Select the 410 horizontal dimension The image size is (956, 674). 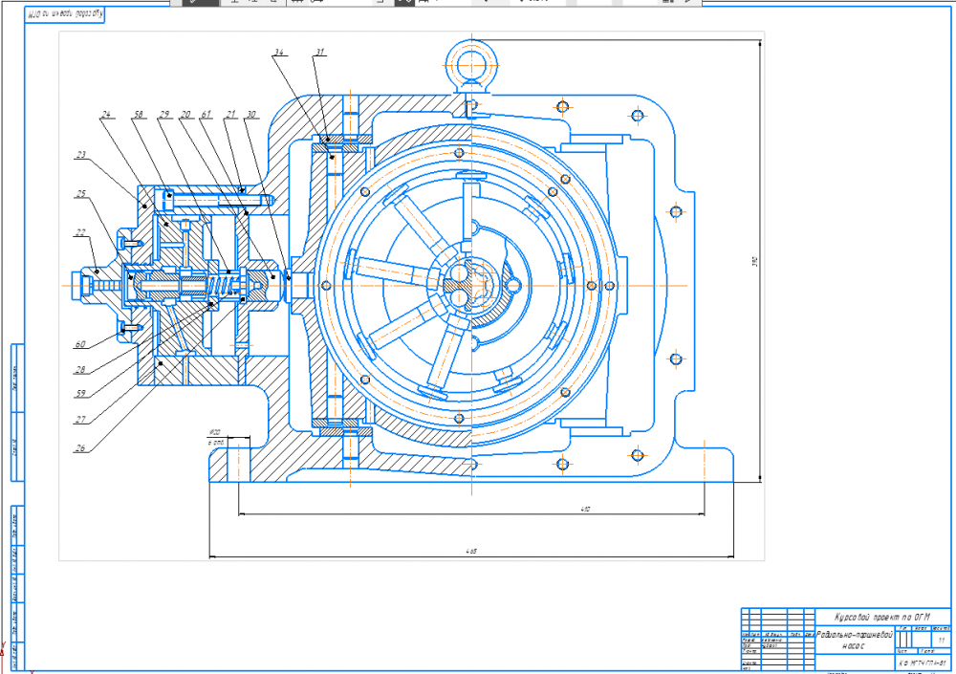coord(584,510)
